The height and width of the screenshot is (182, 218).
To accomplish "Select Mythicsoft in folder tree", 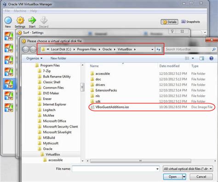I will click(x=51, y=143).
